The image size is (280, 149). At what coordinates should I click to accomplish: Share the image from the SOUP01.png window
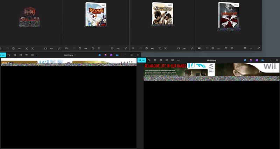click(x=27, y=55)
